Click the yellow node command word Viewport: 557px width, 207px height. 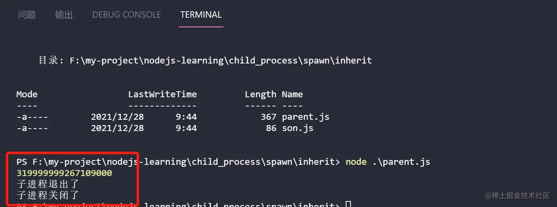point(356,162)
